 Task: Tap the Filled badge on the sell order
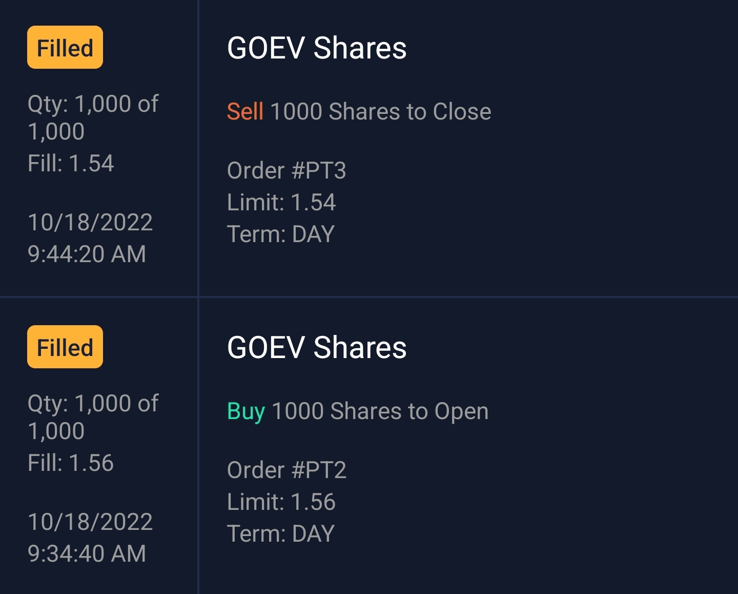point(65,48)
